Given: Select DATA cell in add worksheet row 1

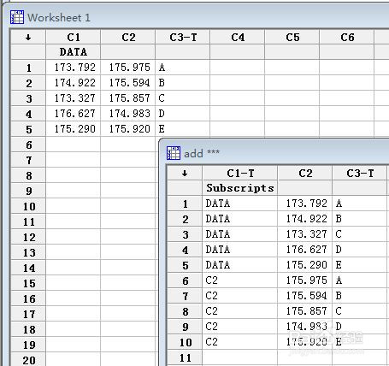Looking at the screenshot, I should click(x=240, y=204).
